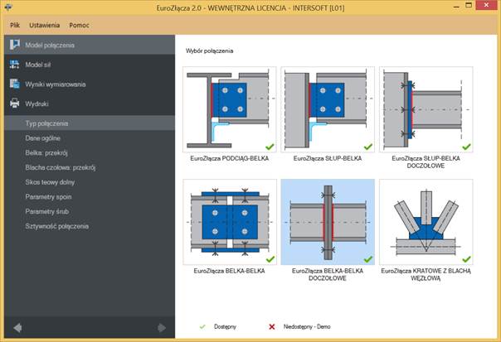
Task: Click green check on KRATOWE tile
Action: [466, 259]
